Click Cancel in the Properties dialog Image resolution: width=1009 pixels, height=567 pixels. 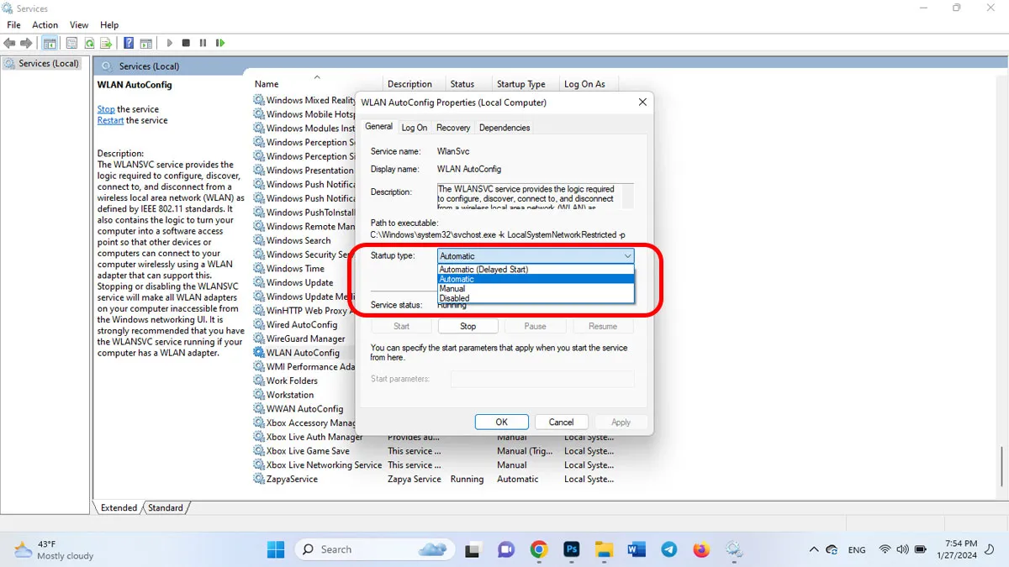click(x=561, y=423)
